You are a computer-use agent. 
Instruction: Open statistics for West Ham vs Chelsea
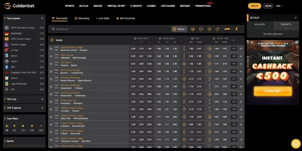coord(241,48)
